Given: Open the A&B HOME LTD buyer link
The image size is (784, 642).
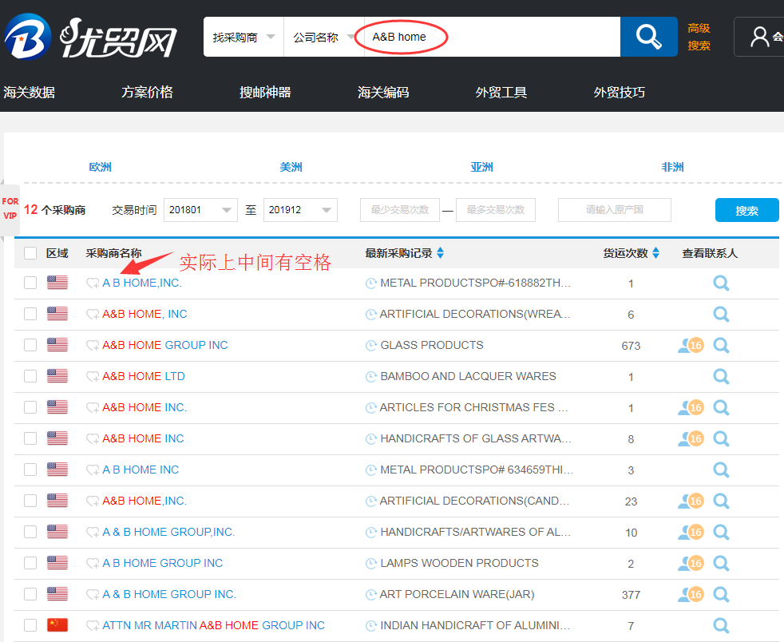Looking at the screenshot, I should [x=144, y=376].
